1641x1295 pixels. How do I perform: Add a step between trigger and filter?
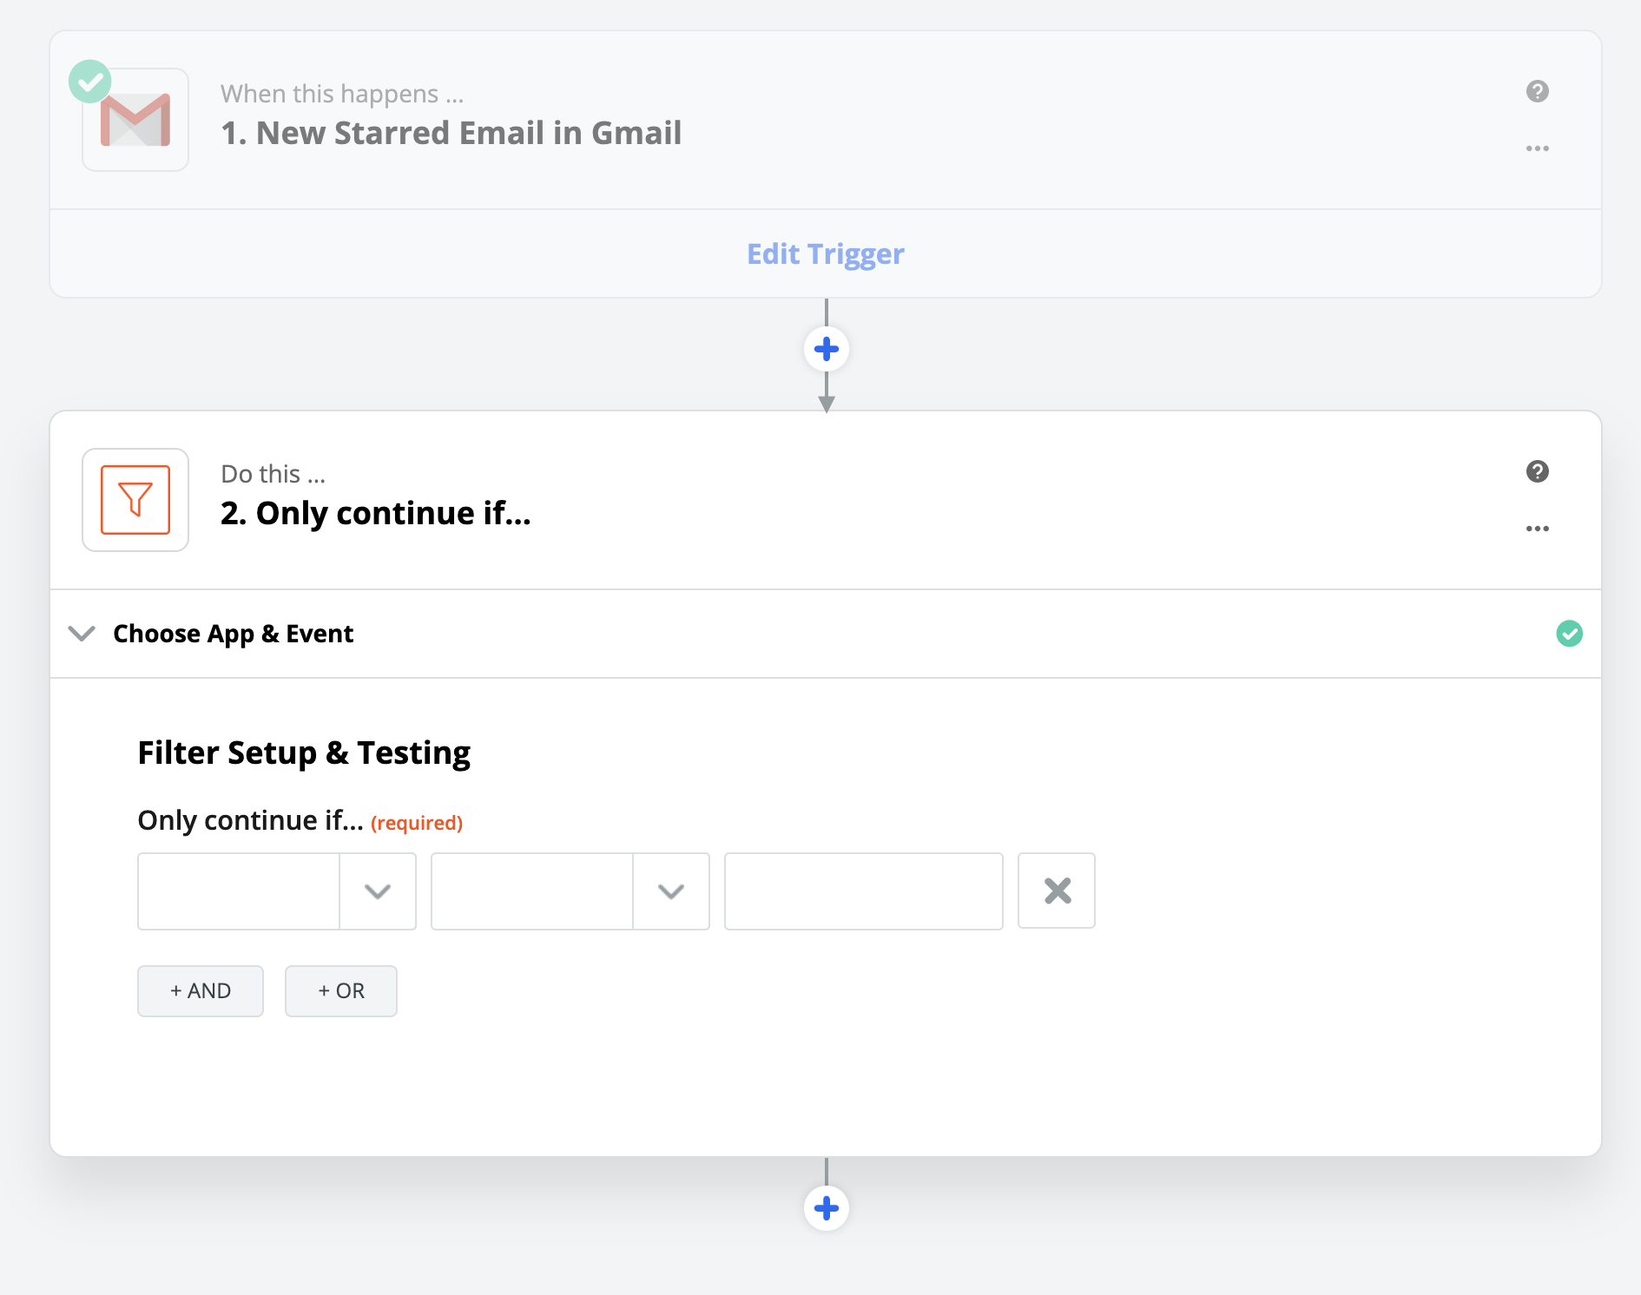826,349
